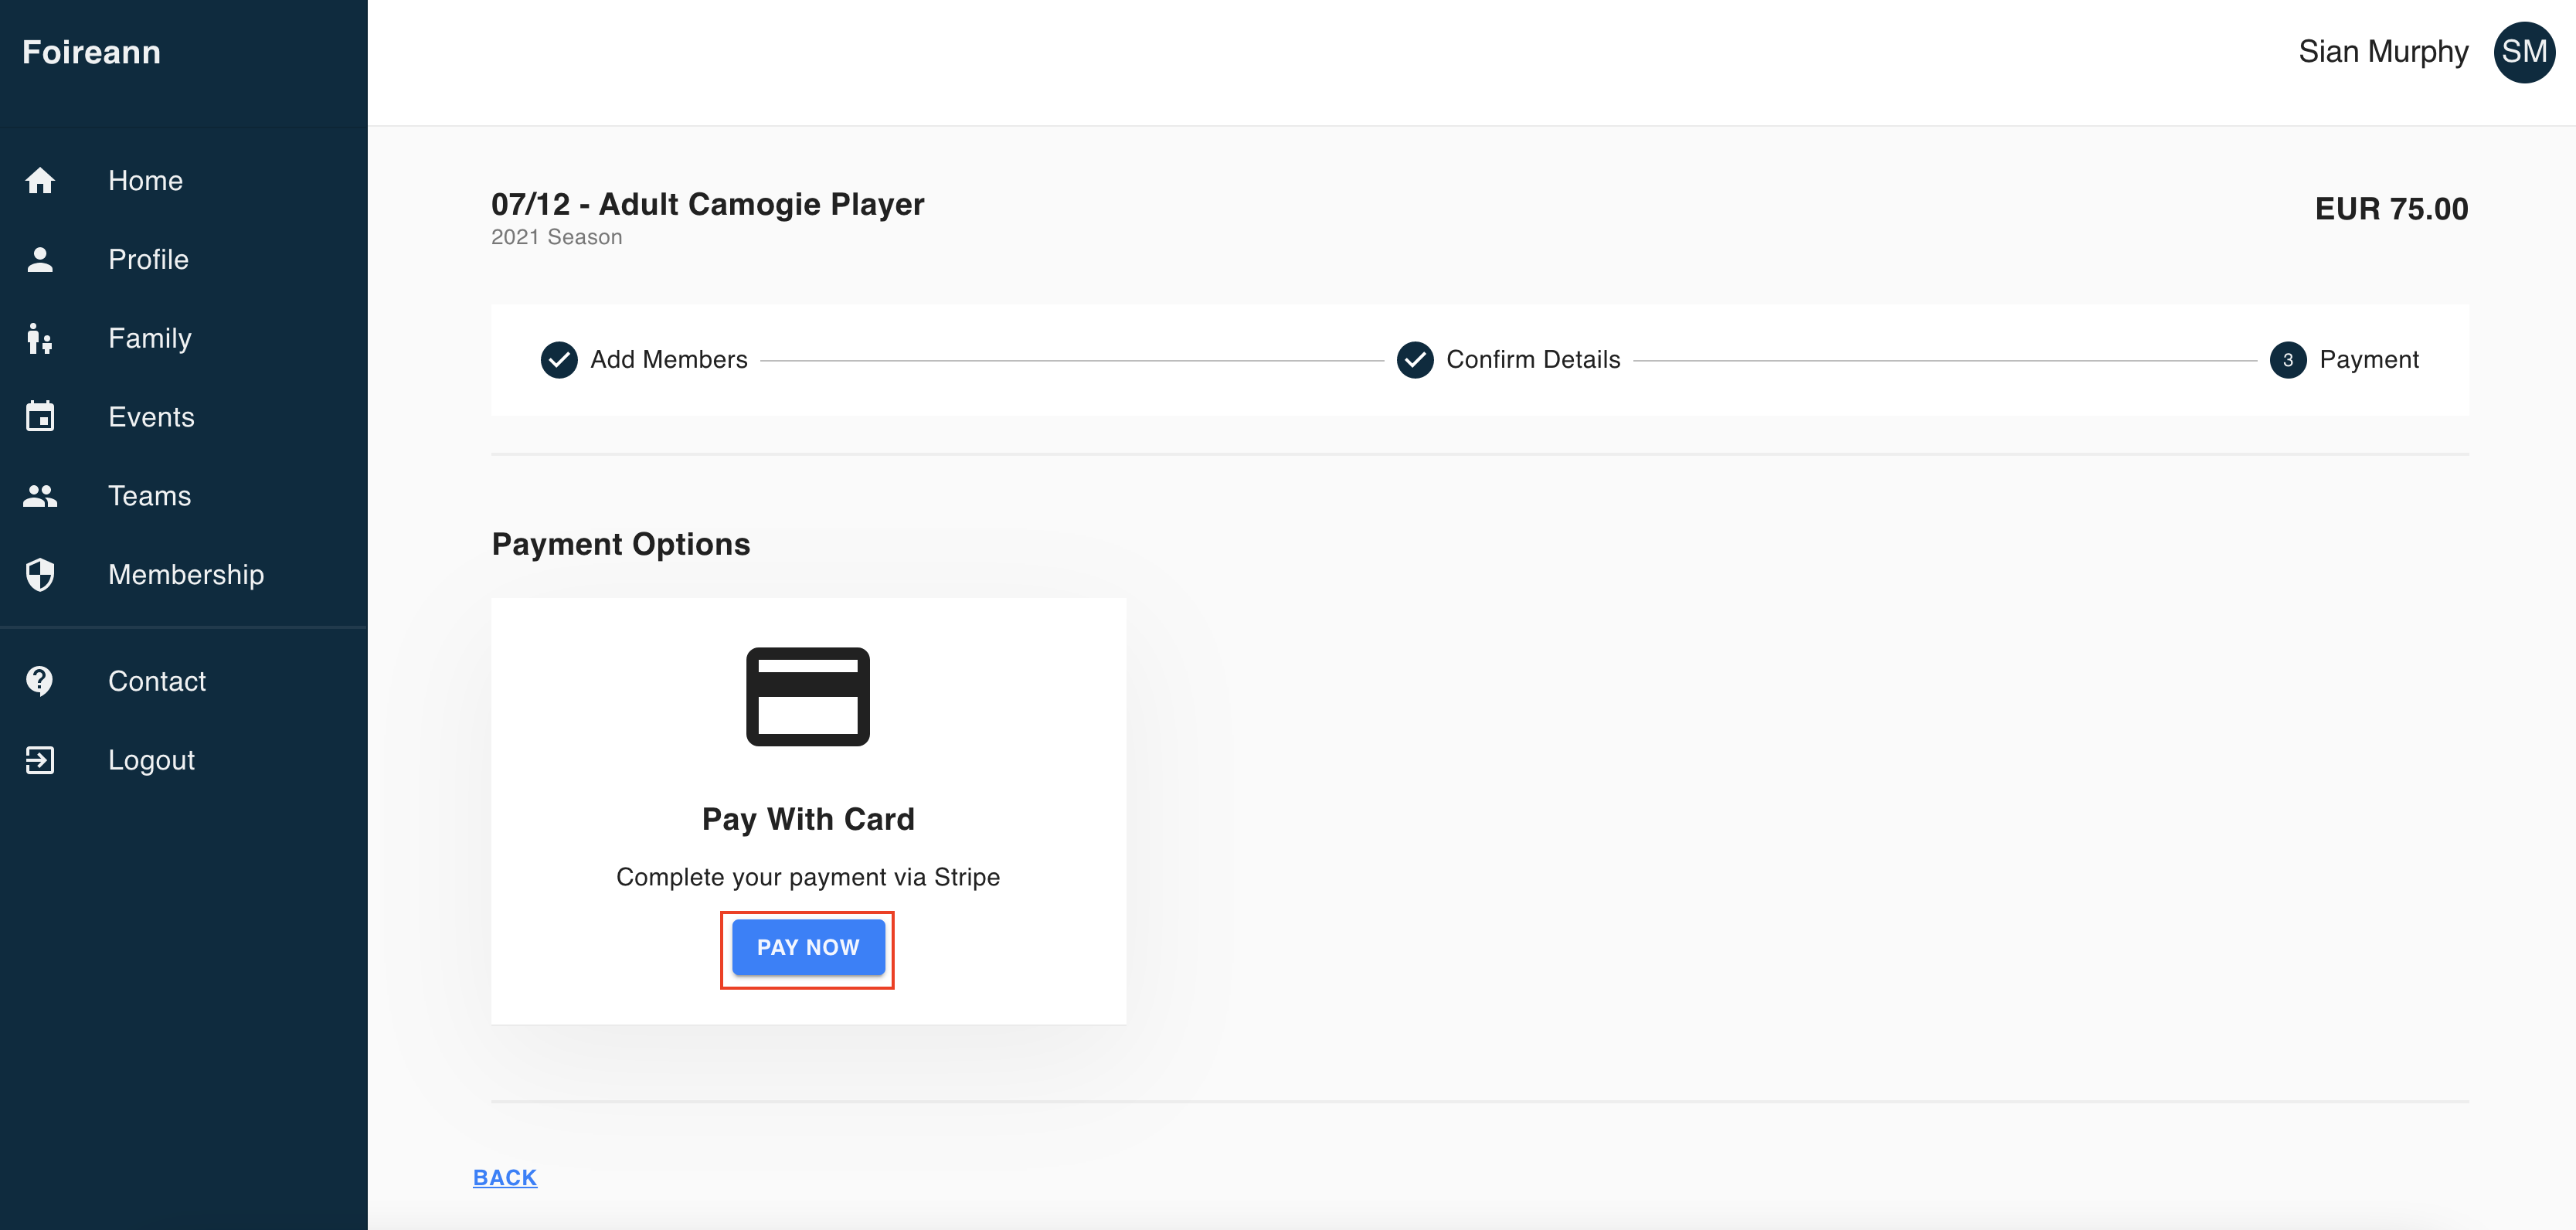Open the Contact page

pos(184,681)
